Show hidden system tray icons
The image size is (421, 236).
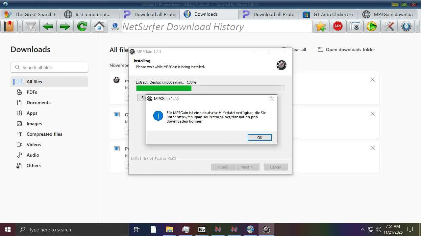click(x=363, y=229)
